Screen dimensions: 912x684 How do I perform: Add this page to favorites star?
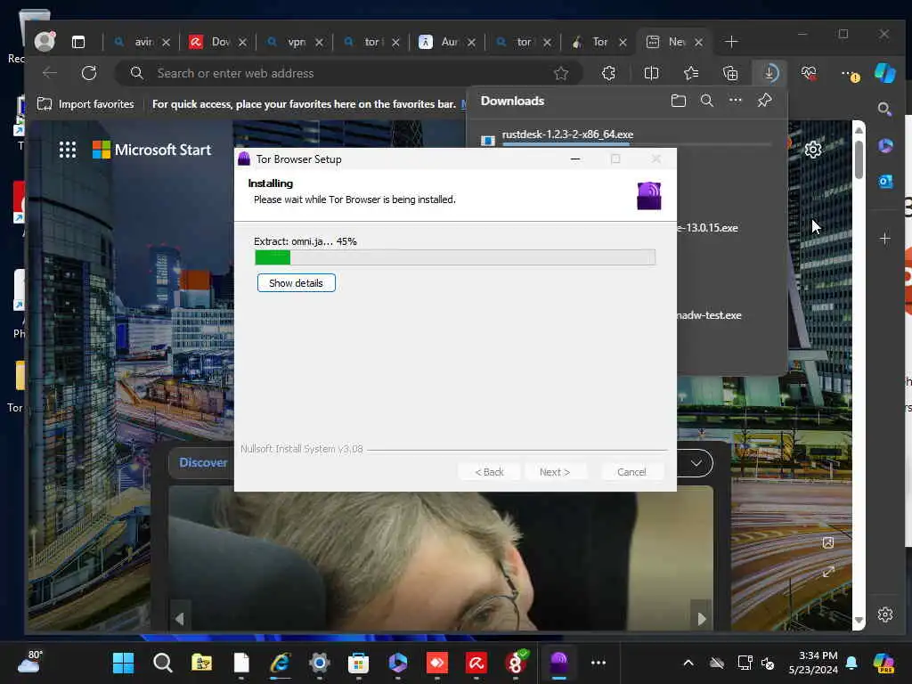click(x=561, y=73)
